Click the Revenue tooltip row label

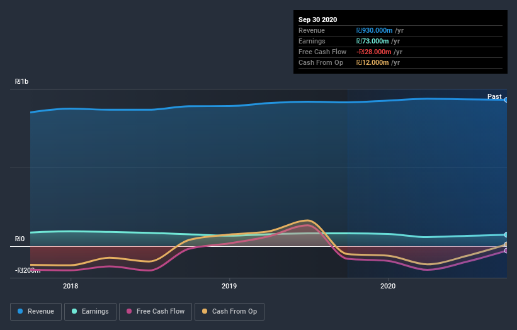[311, 30]
